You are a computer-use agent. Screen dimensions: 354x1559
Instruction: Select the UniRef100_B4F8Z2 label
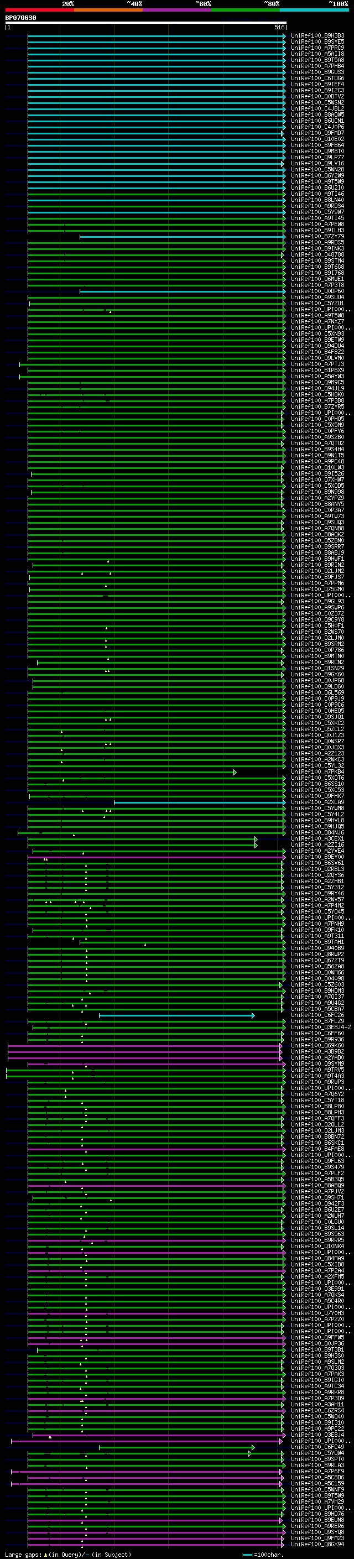(x=317, y=352)
